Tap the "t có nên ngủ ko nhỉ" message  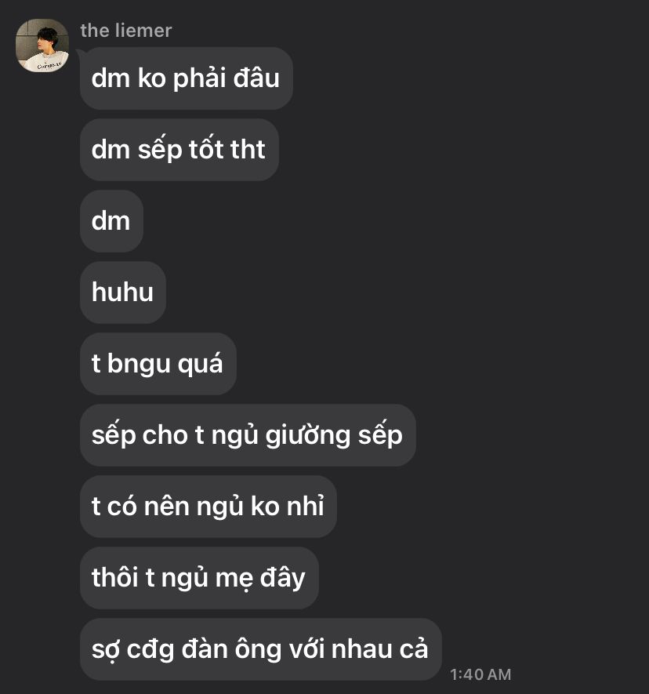(x=208, y=507)
